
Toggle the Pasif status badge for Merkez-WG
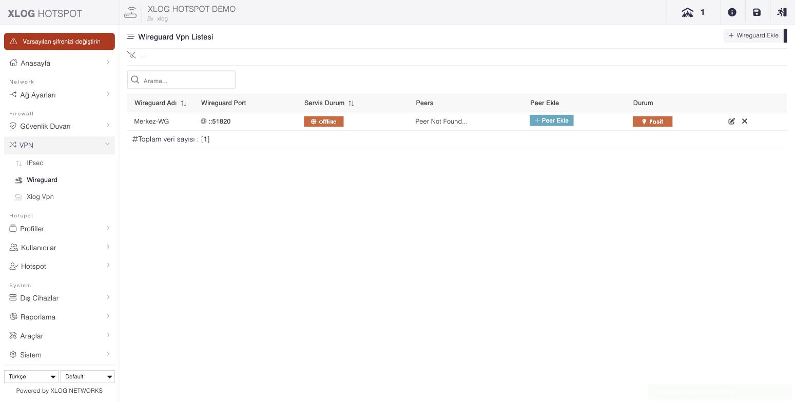coord(652,122)
